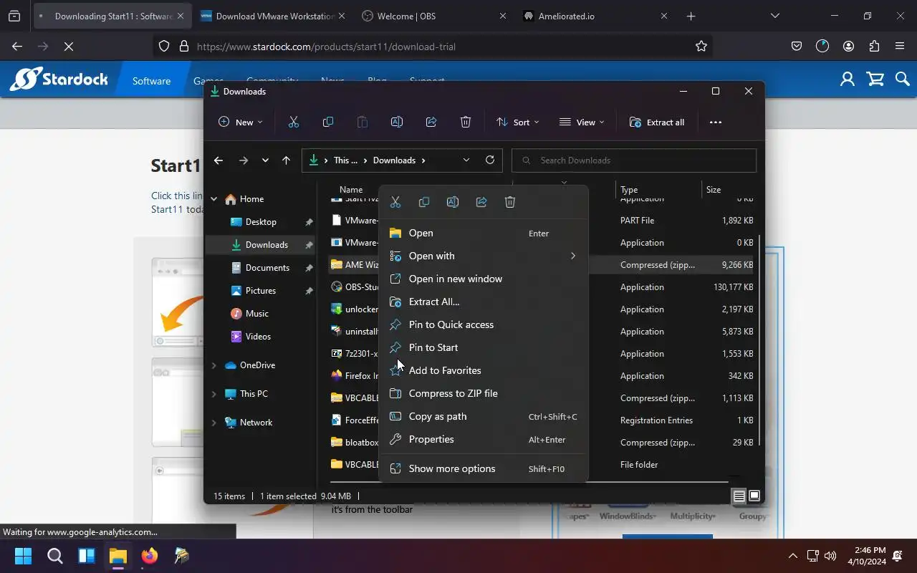Open Windows Start menu
Screen dimensions: 917x573
[23, 556]
